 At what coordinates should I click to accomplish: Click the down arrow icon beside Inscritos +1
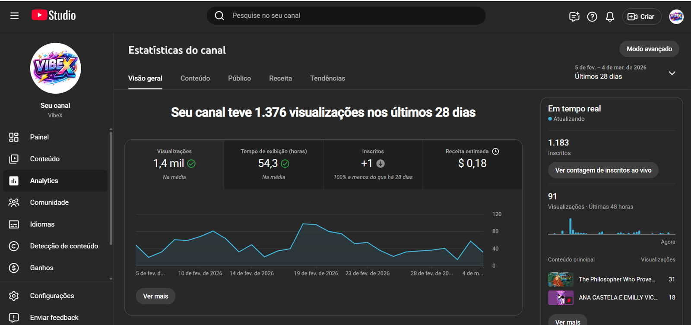pyautogui.click(x=380, y=164)
